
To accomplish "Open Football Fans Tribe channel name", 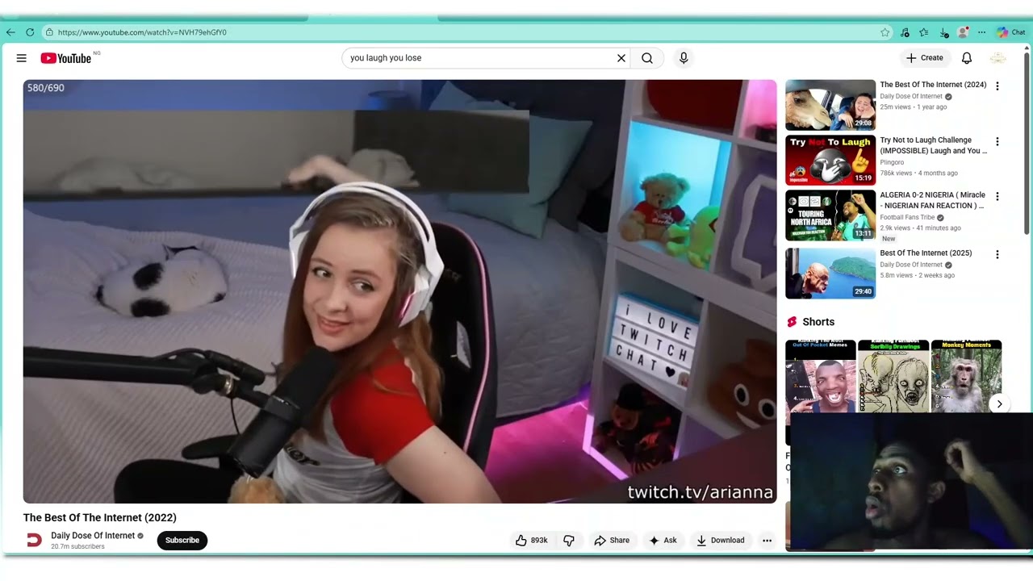I will 907,217.
